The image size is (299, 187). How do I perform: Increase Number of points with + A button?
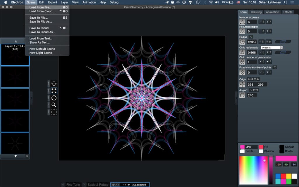pyautogui.click(x=269, y=22)
